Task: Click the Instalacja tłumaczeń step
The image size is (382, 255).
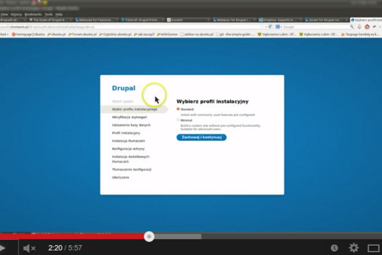Action: point(128,141)
